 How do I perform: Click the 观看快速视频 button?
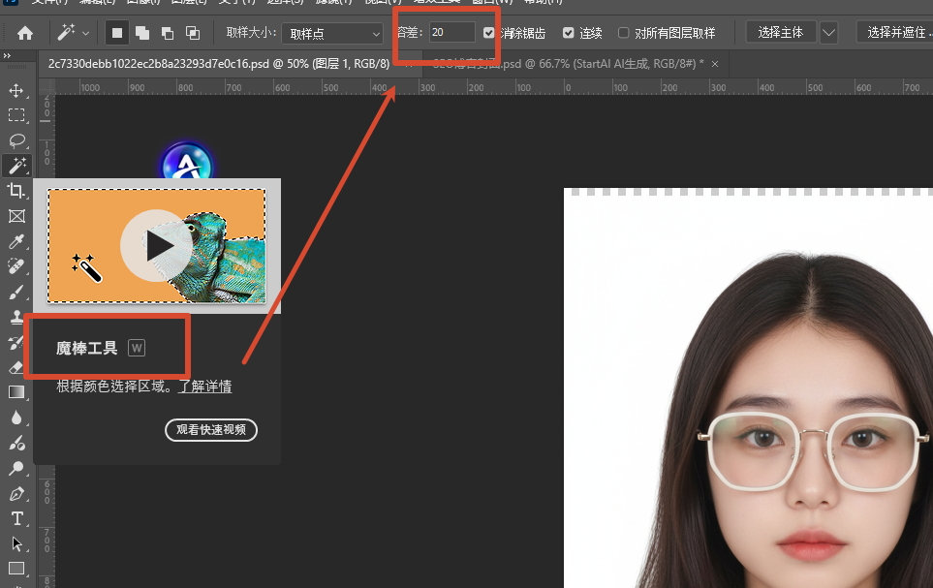(210, 430)
